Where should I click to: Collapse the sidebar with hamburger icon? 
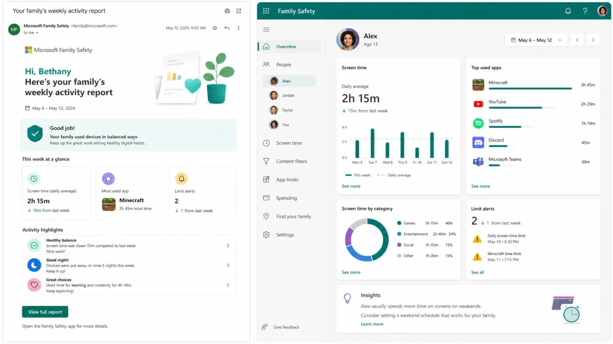click(266, 30)
